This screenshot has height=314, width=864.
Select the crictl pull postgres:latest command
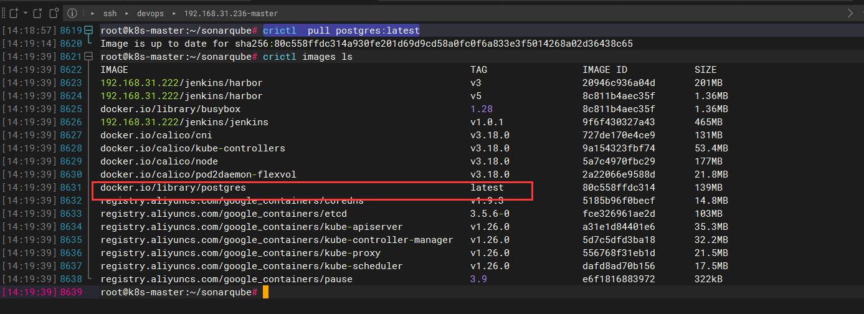[341, 31]
